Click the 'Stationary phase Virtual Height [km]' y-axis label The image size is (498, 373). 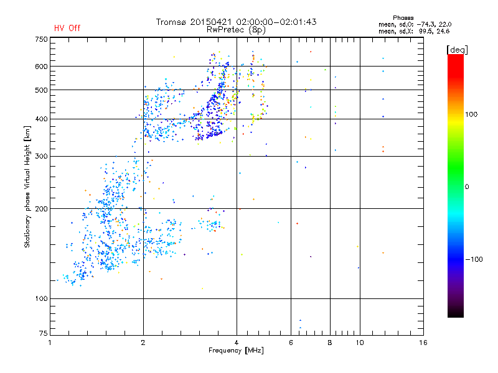(x=27, y=186)
